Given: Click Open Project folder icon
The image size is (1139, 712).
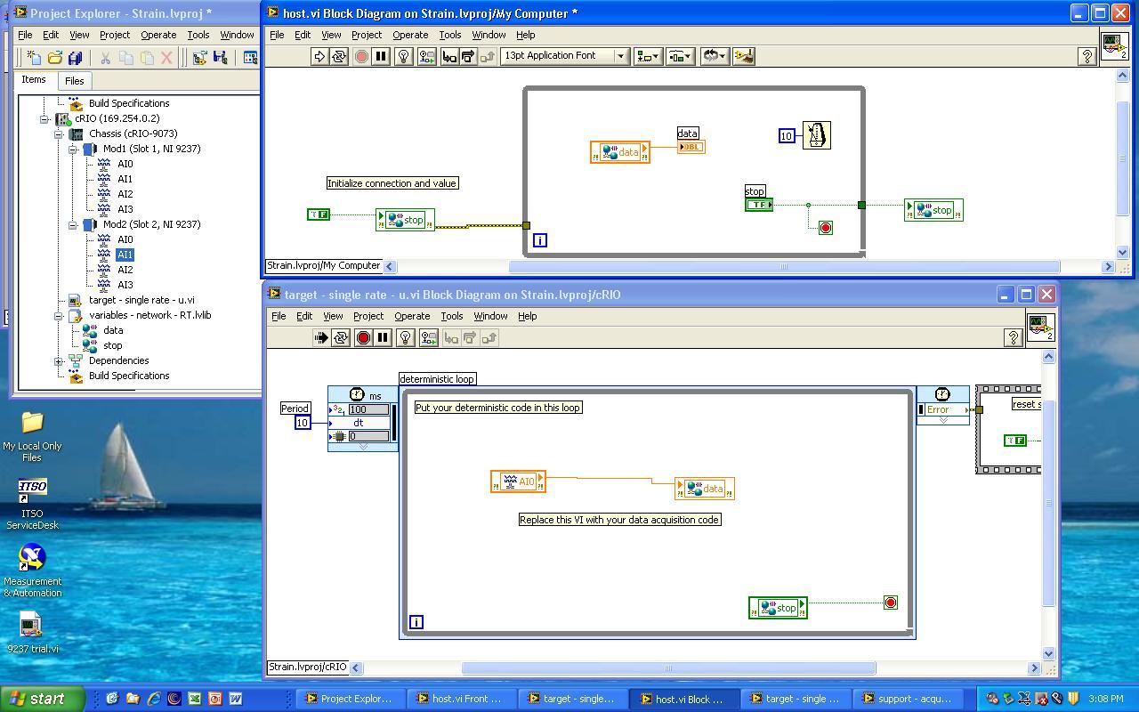Looking at the screenshot, I should (54, 58).
